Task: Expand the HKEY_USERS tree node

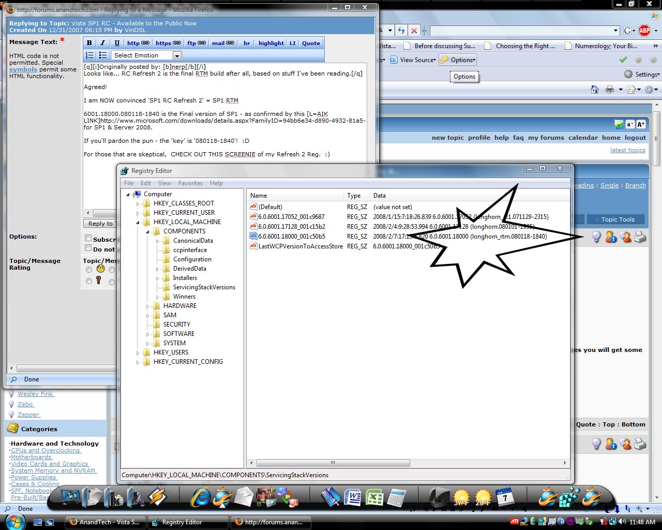Action: [138, 353]
